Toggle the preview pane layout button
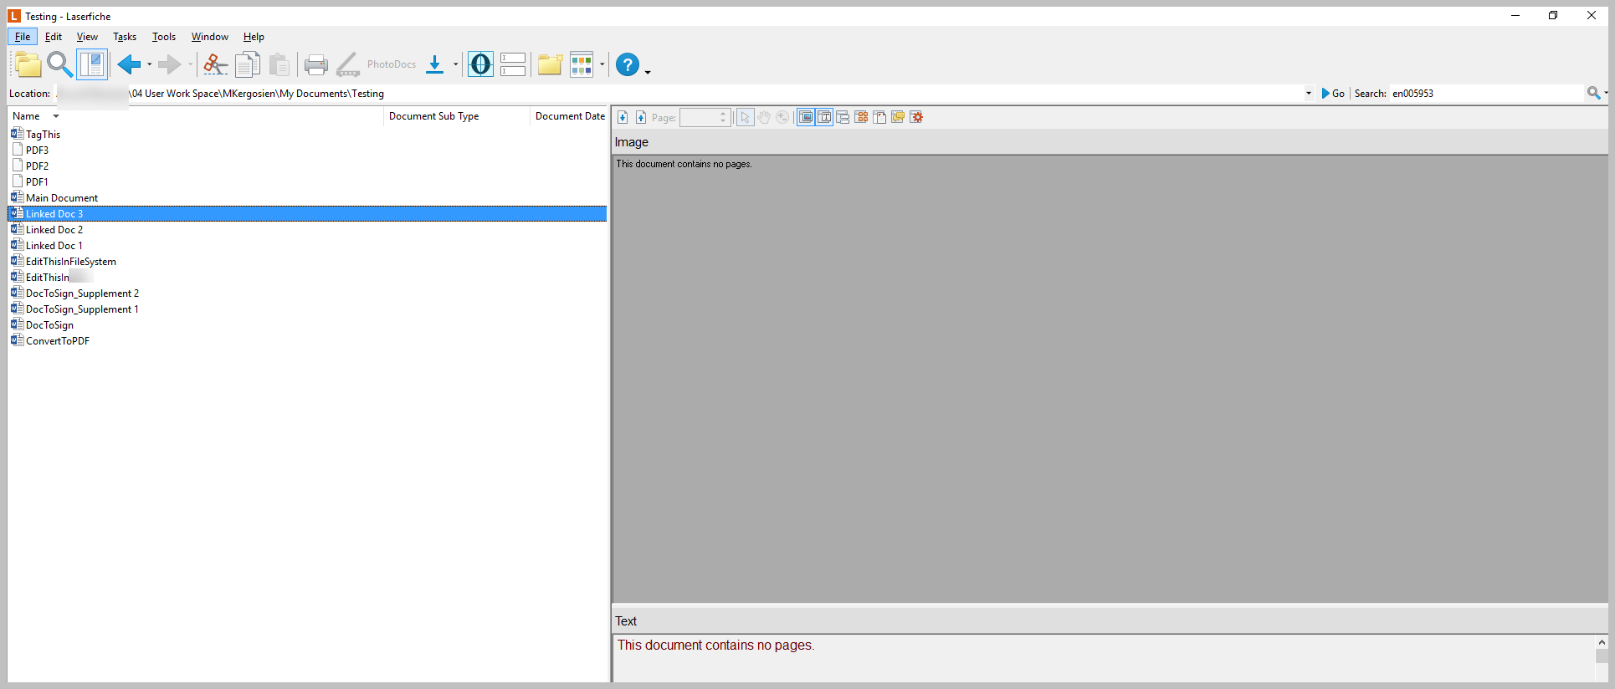The width and height of the screenshot is (1615, 689). click(92, 64)
